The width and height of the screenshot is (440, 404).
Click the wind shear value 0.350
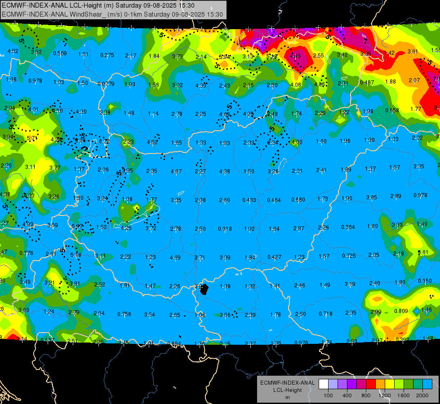(x=425, y=281)
